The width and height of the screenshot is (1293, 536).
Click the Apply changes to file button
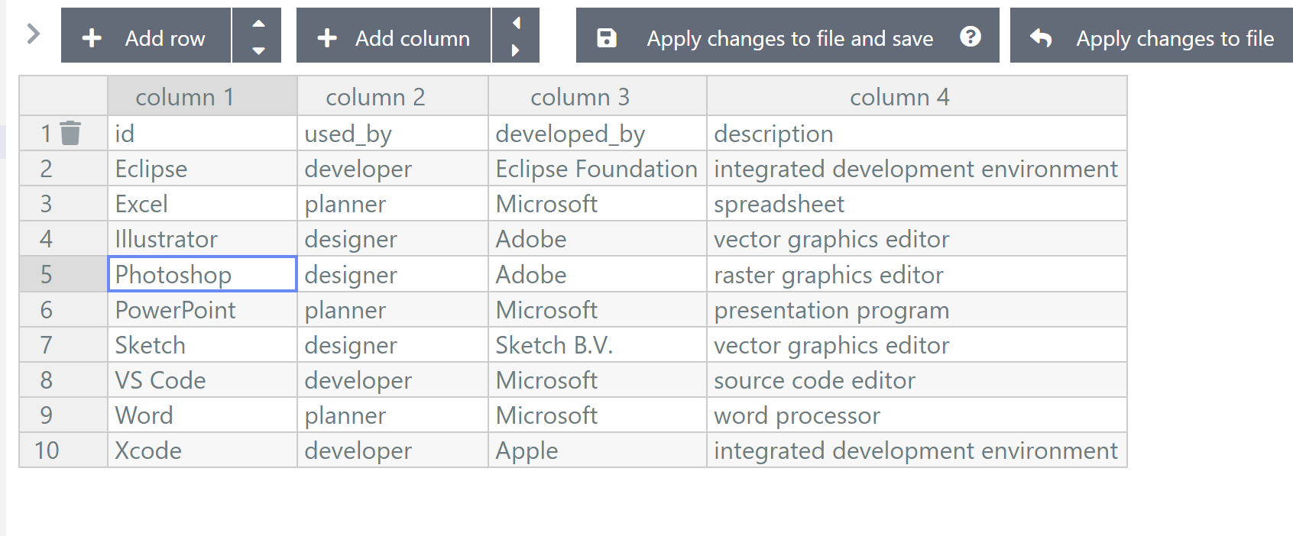[1152, 35]
